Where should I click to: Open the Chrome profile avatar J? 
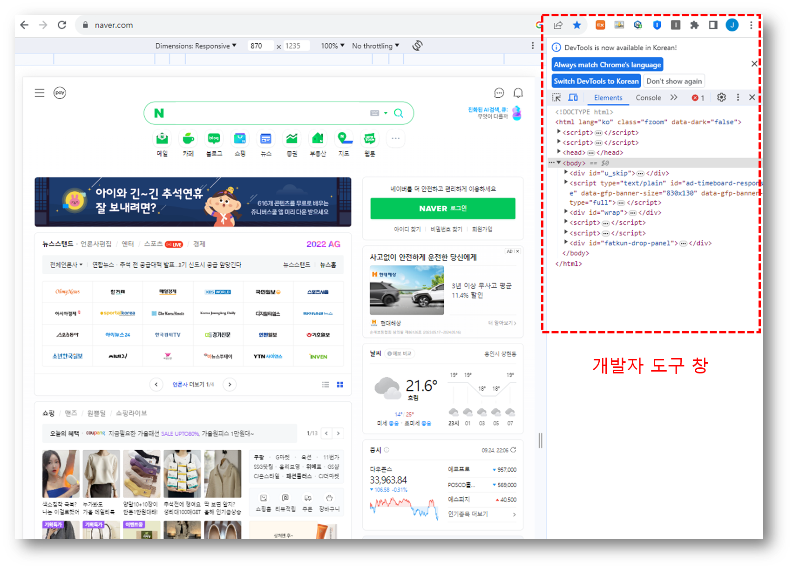[732, 25]
